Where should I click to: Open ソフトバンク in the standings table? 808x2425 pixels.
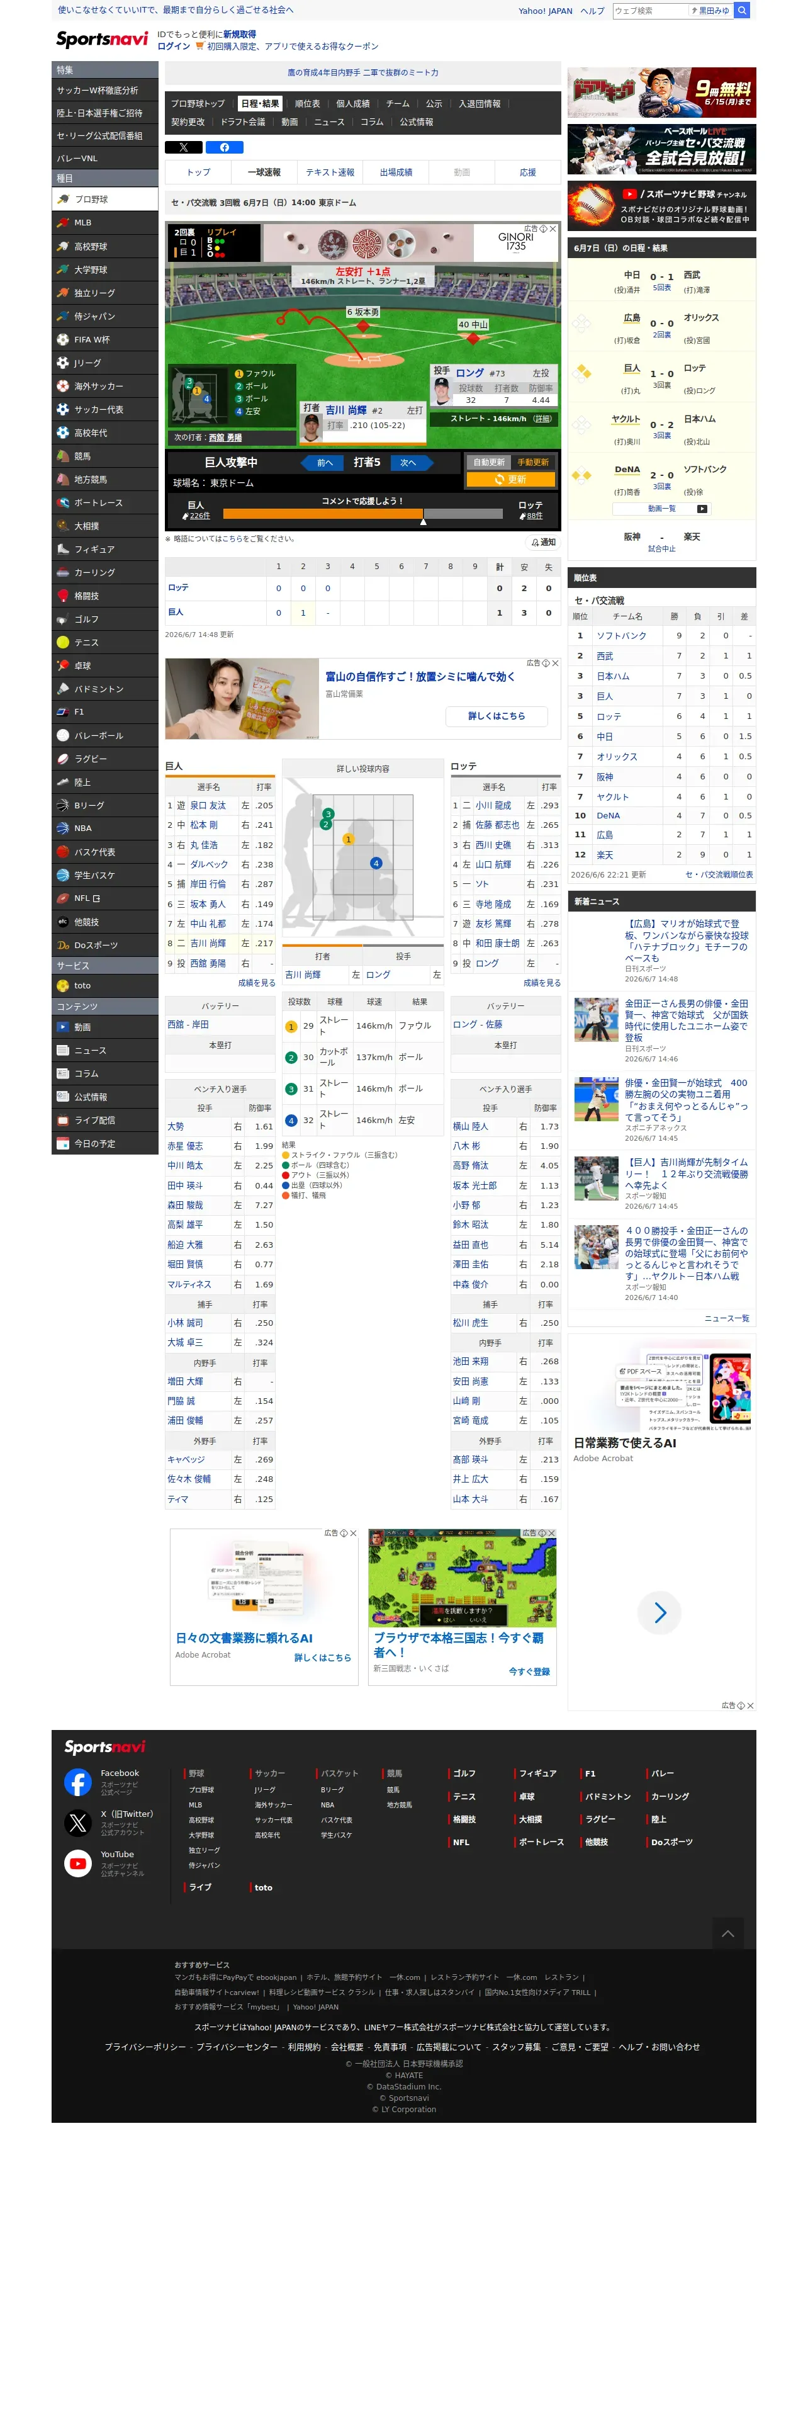pyautogui.click(x=621, y=635)
